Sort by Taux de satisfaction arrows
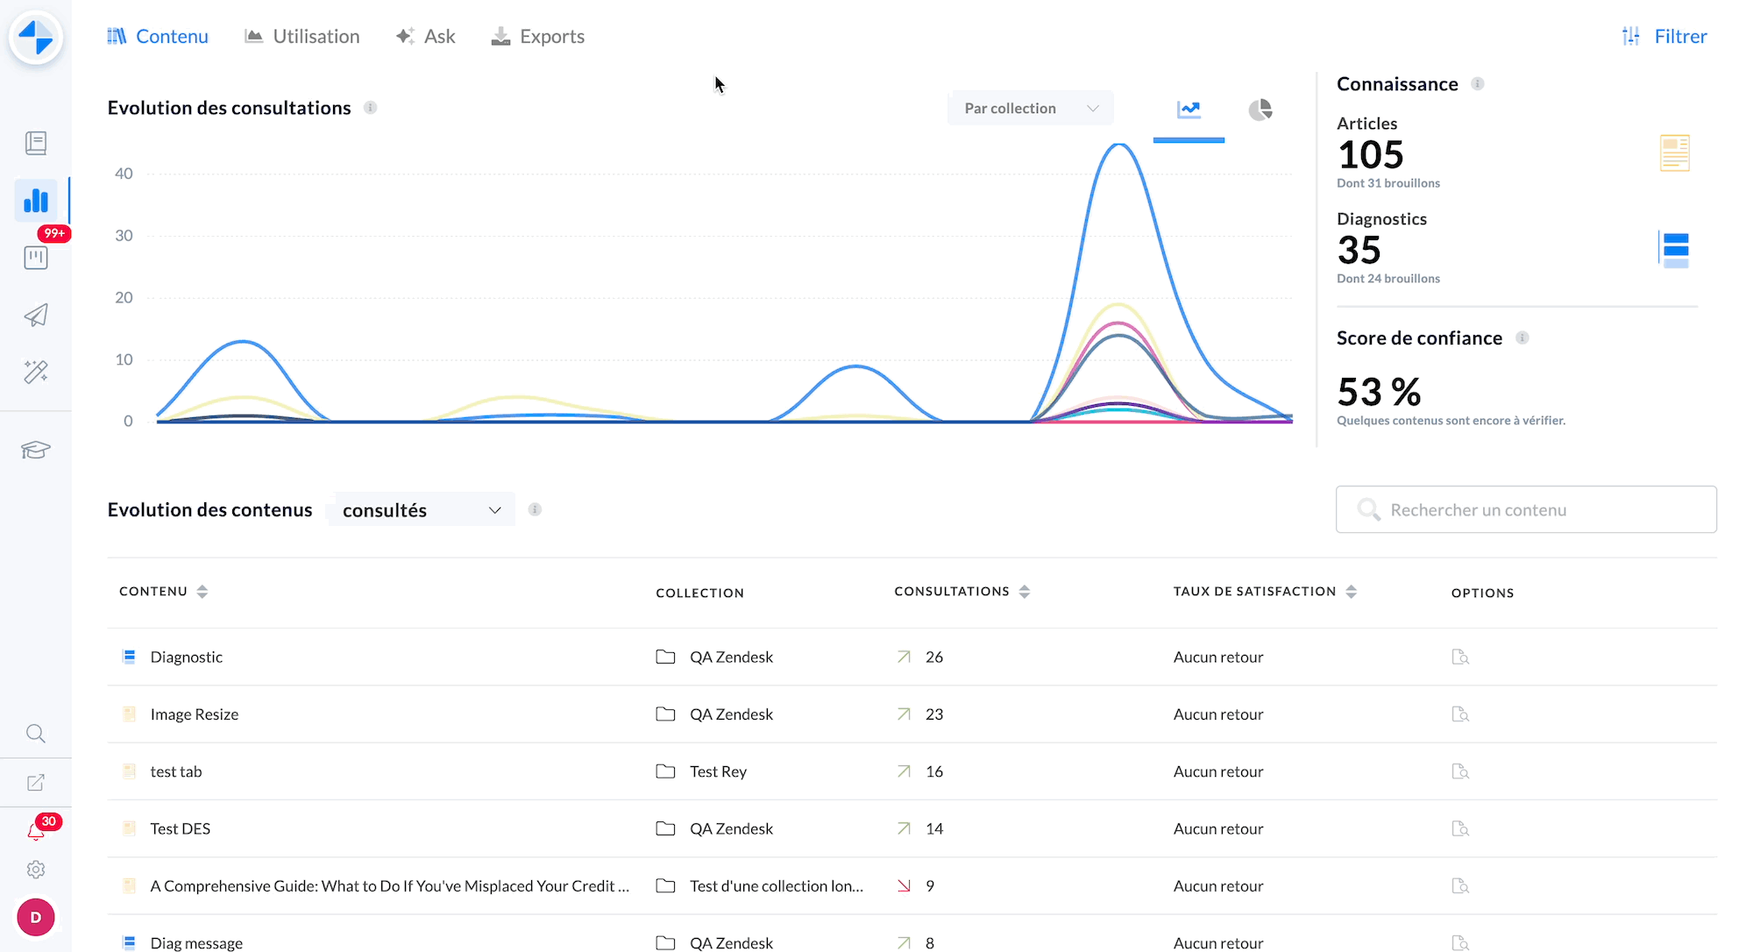 [1351, 592]
